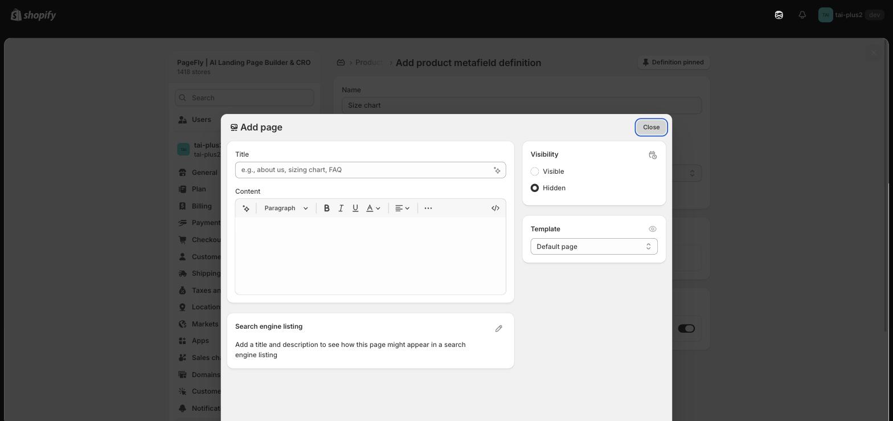Click the Payments icon in sidebar
The width and height of the screenshot is (893, 421).
(182, 223)
